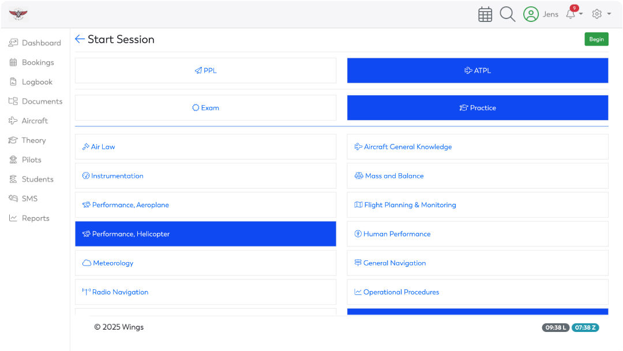The image size is (623, 351).
Task: Click the search magnifier icon
Action: click(507, 14)
